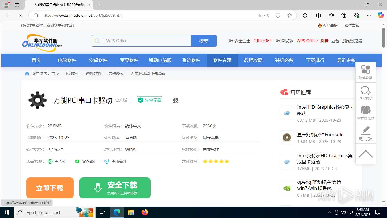387x218 pixels.
Task: Click the home icon in breadcrumb
Action: click(x=27, y=74)
